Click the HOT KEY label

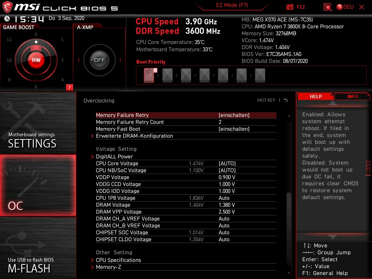[266, 100]
